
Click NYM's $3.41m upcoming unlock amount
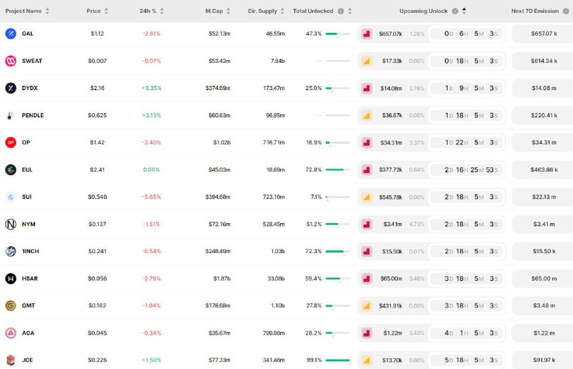[x=393, y=224]
